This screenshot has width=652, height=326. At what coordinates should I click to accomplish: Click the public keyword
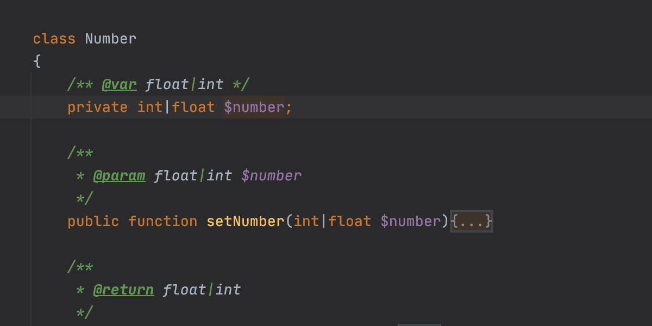tap(93, 221)
